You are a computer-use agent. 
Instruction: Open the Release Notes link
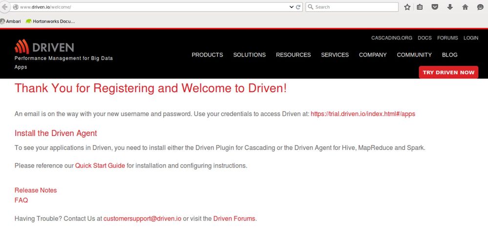point(36,190)
